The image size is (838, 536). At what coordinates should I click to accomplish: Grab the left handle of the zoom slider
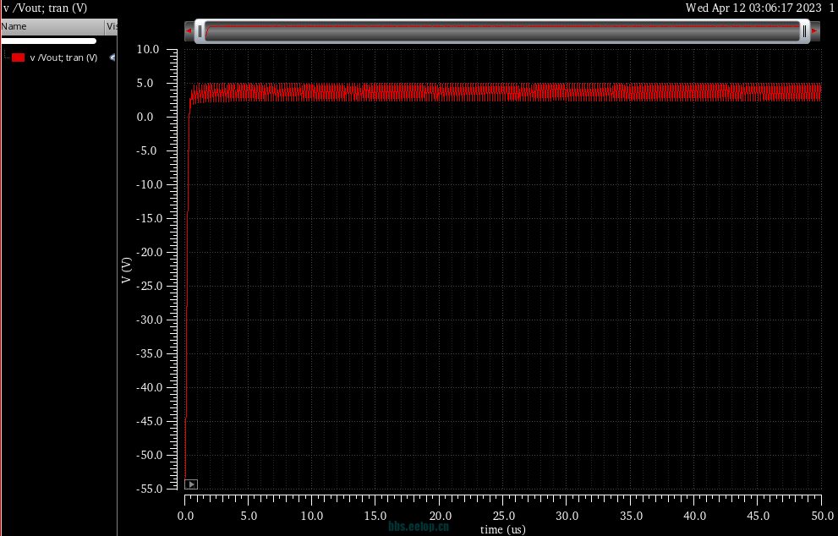tap(200, 31)
